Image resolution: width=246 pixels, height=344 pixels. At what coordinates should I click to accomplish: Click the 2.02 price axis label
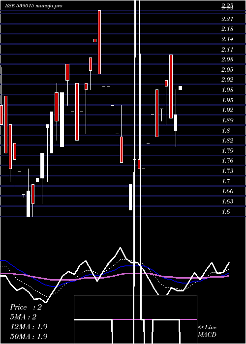click(227, 80)
